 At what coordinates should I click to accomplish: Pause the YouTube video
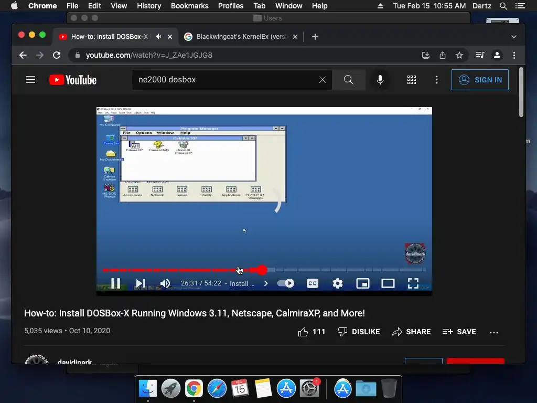pos(115,283)
